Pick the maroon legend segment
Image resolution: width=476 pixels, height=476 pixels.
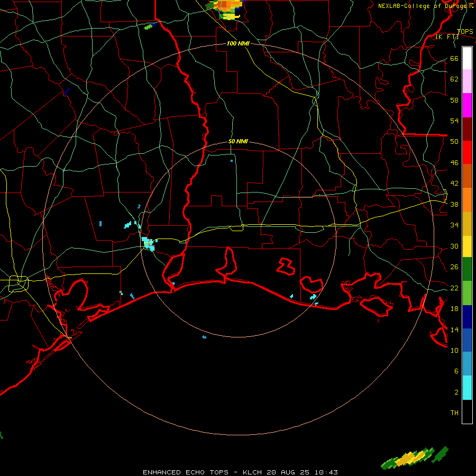tap(467, 129)
